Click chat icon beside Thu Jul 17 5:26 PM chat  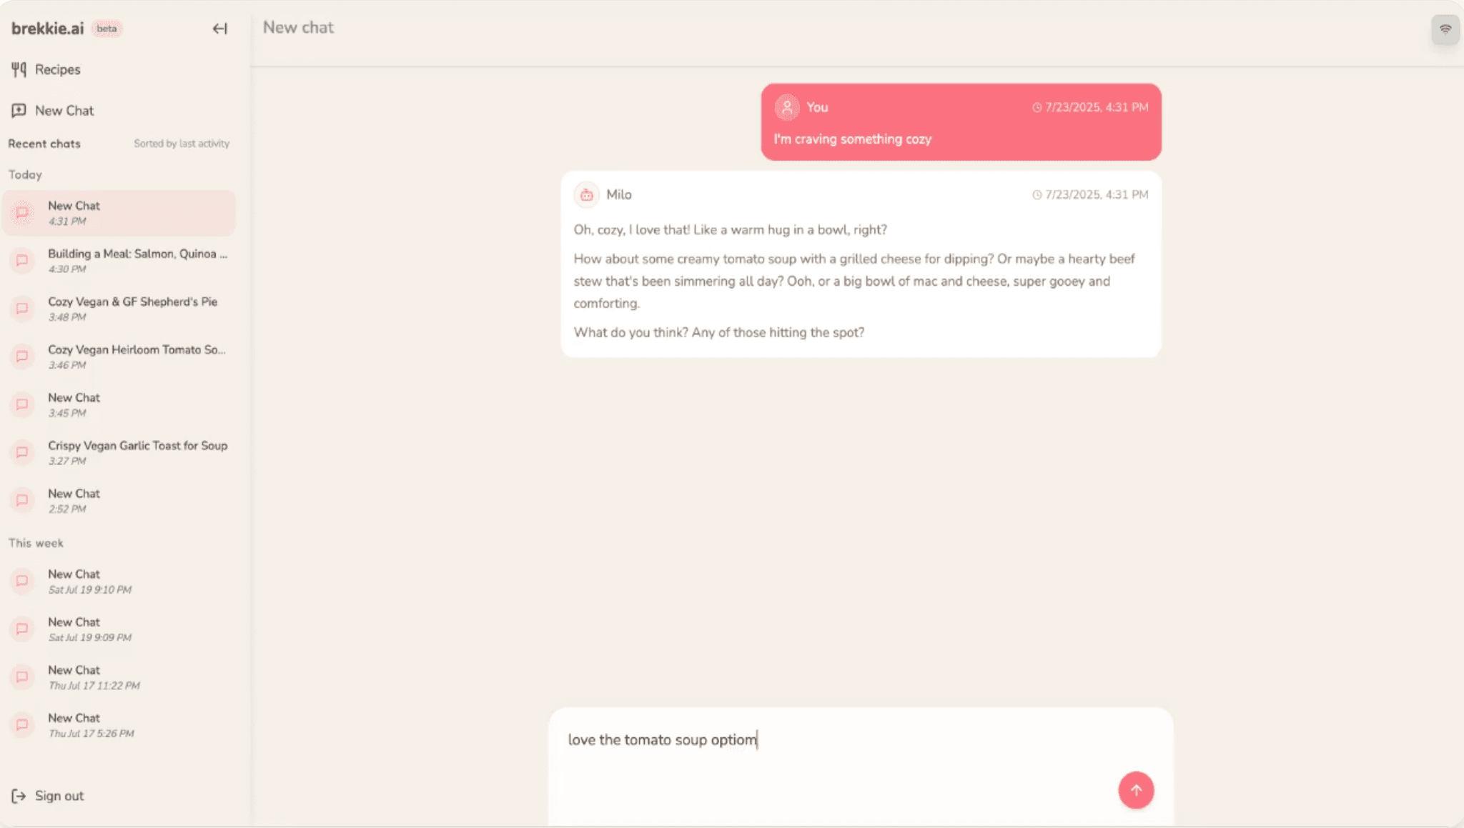22,724
